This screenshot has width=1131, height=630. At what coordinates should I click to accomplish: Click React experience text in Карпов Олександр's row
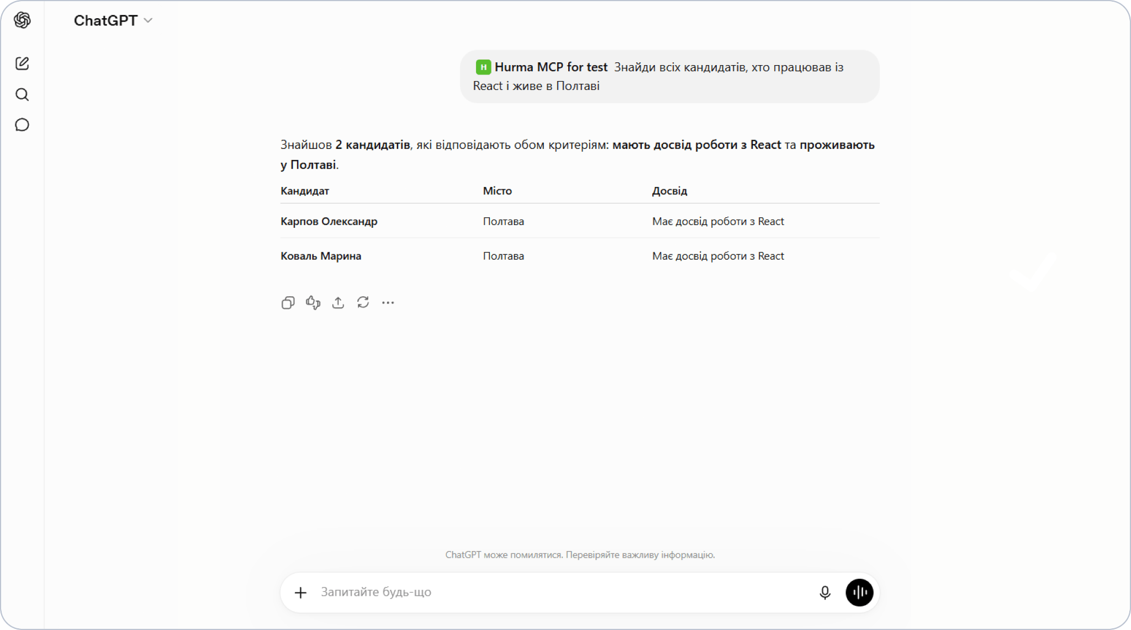(x=718, y=221)
